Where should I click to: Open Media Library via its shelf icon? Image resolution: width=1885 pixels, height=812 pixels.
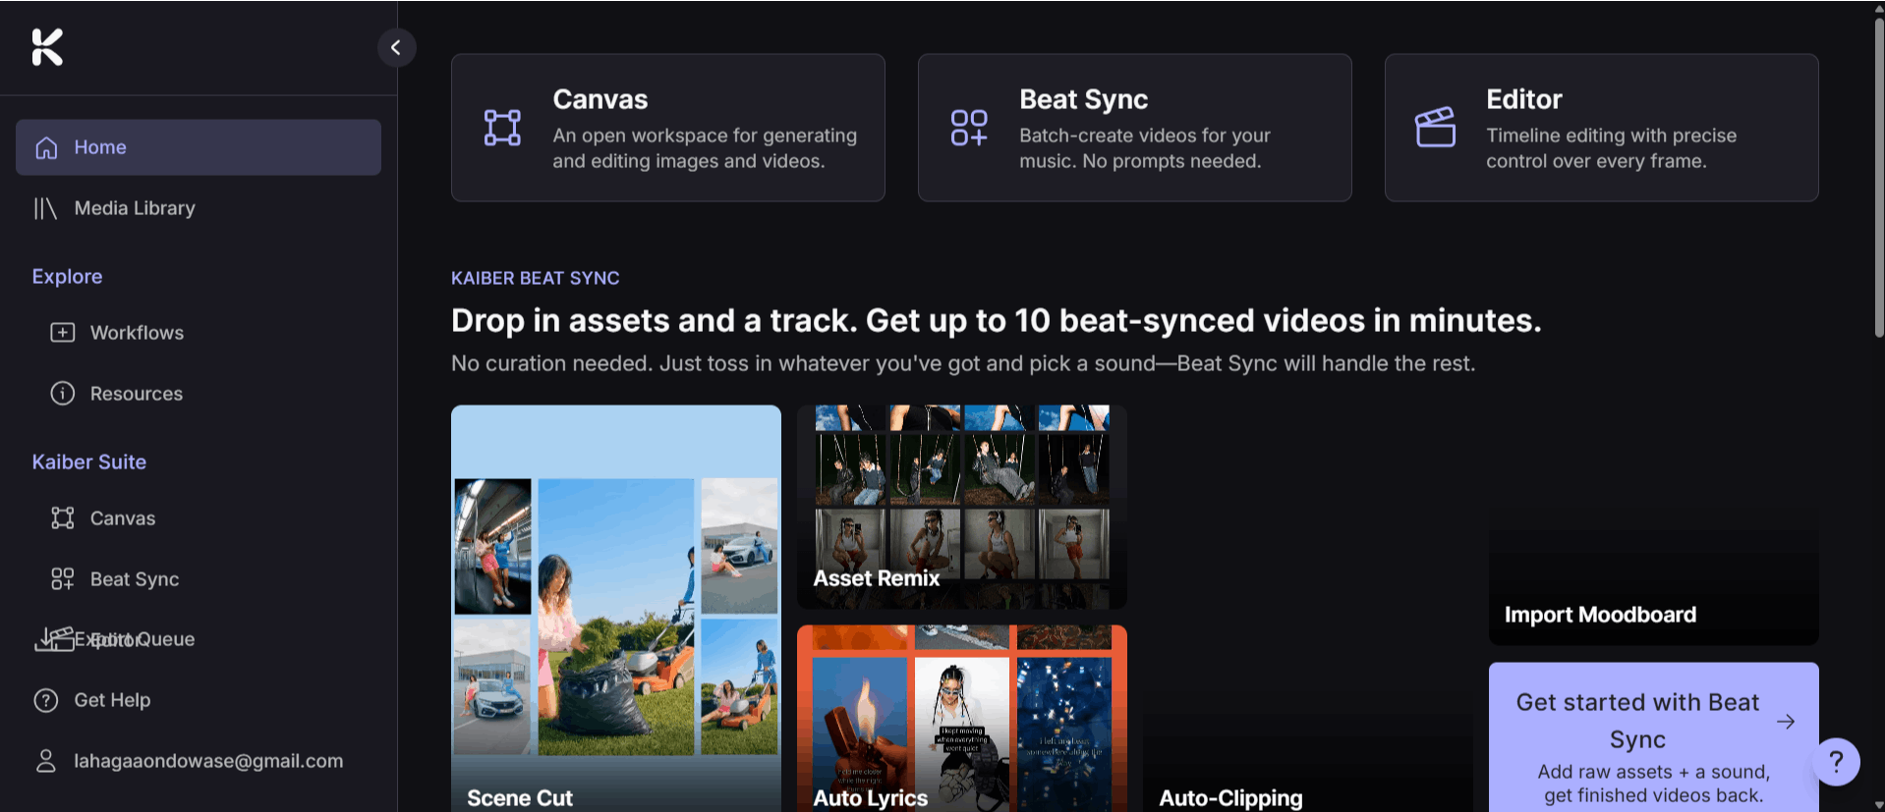(x=46, y=208)
